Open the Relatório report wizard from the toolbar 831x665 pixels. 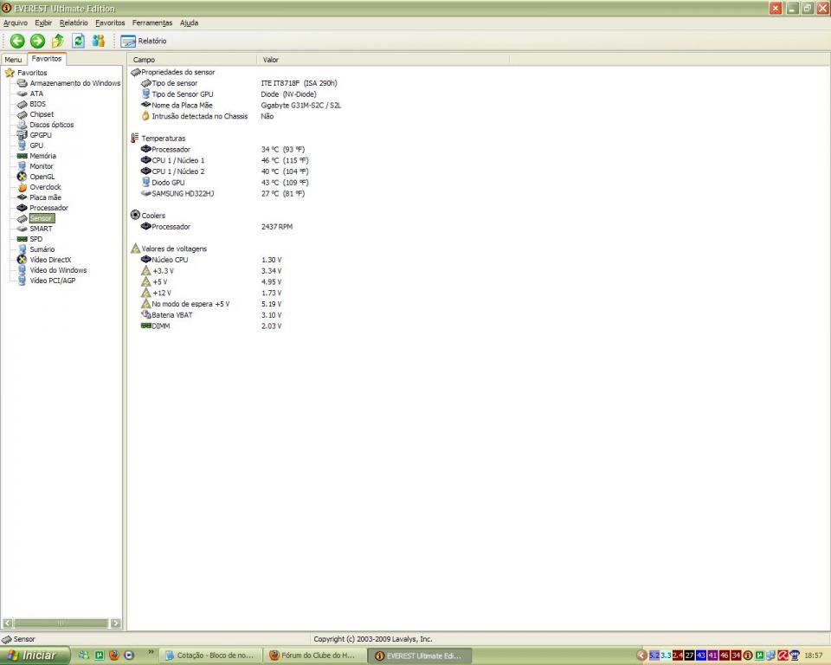point(143,41)
